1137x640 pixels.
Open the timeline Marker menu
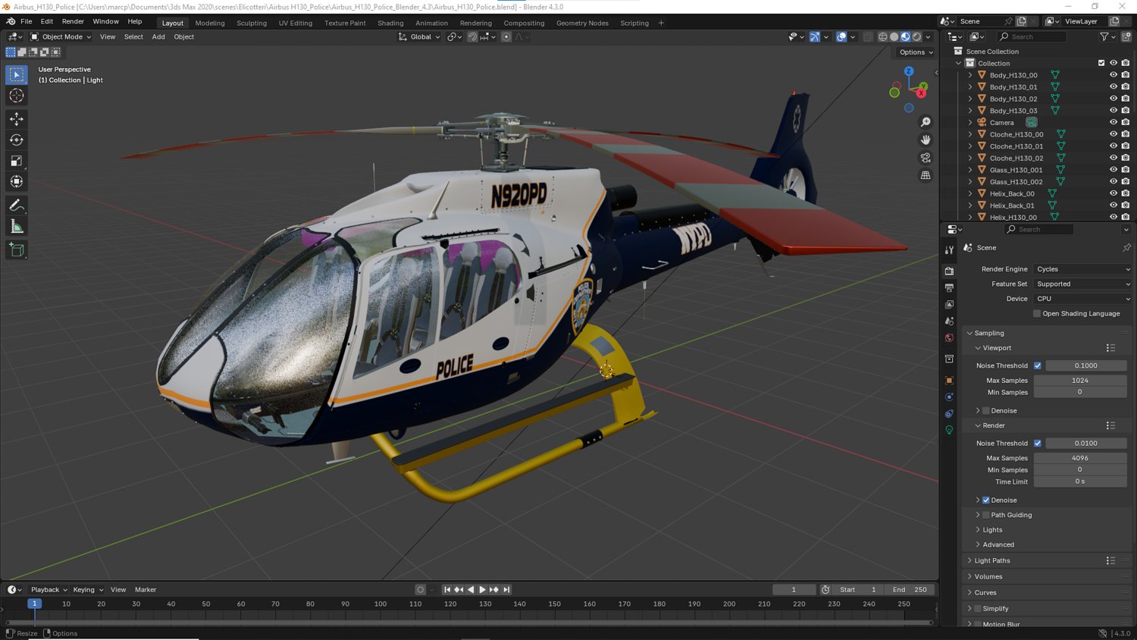click(146, 590)
